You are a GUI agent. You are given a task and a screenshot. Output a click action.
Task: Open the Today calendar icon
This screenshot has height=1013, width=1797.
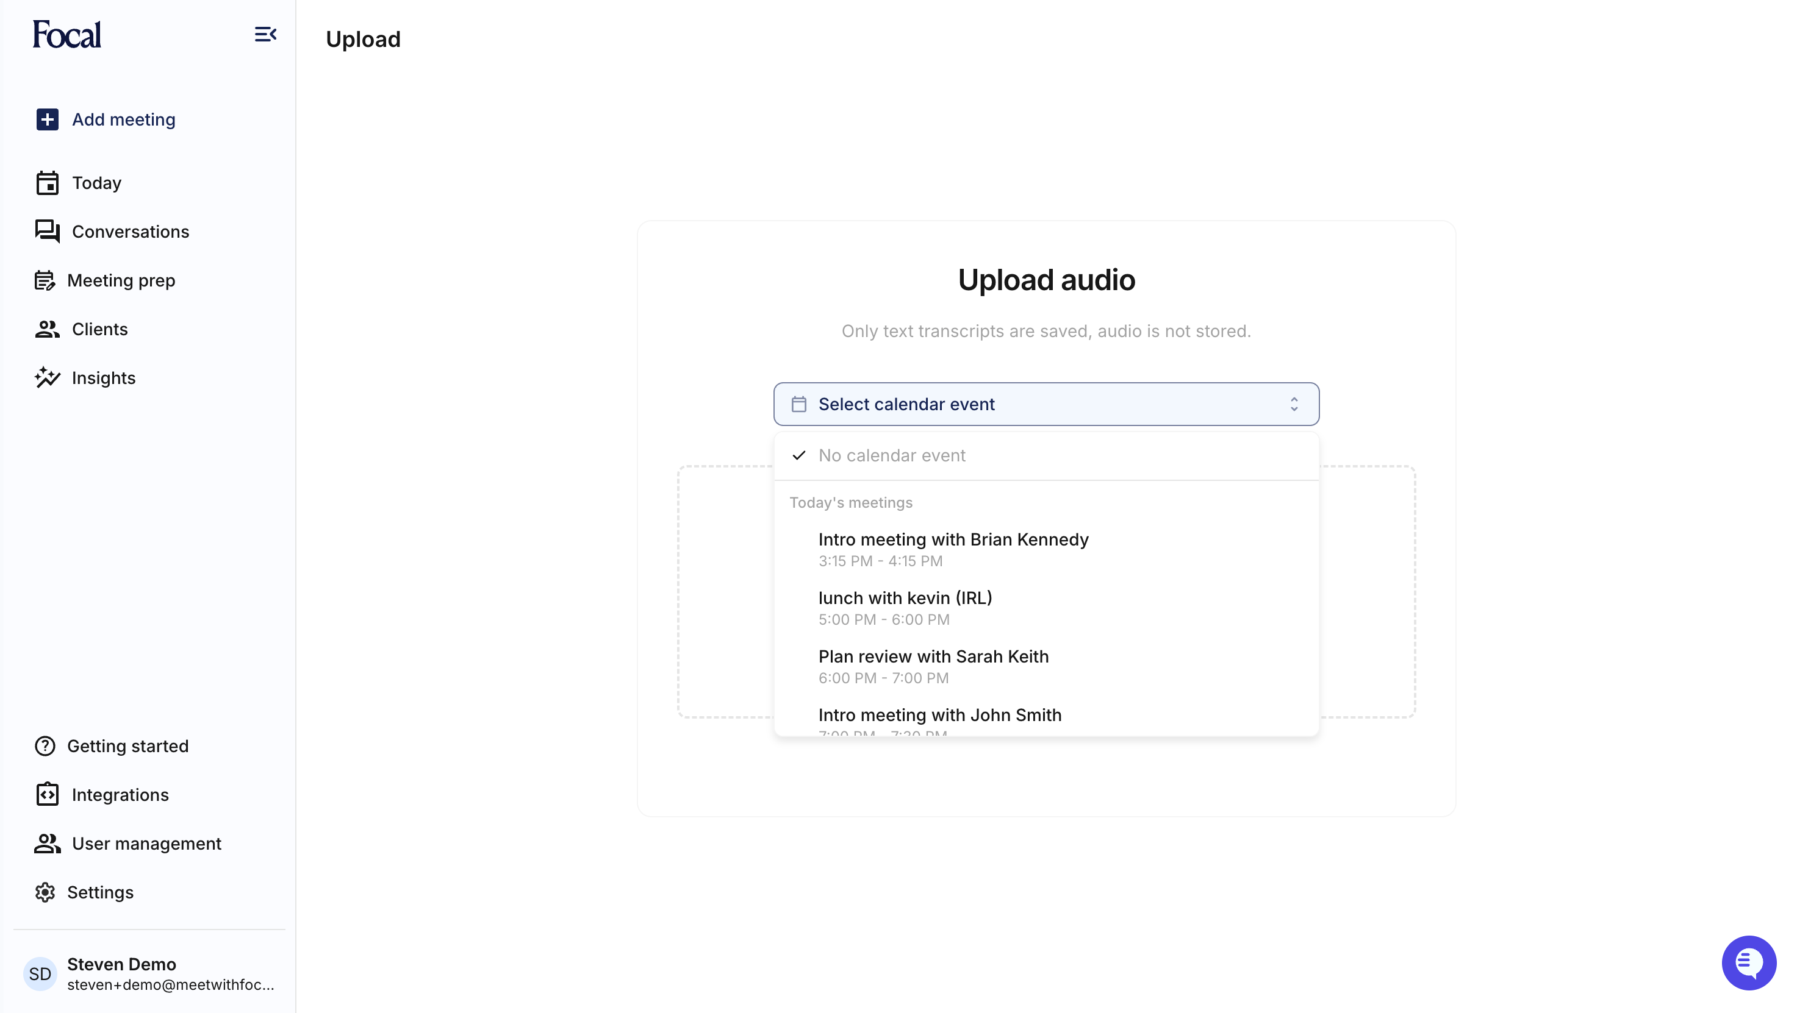[x=47, y=183]
